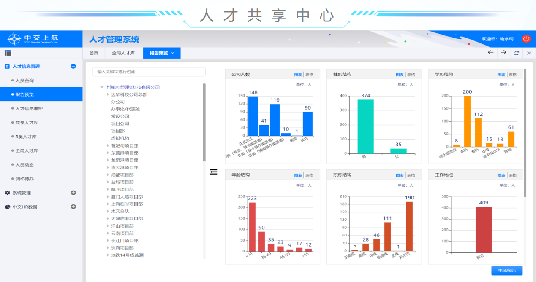Switch 公司人数 panel to 表格 view
Screen dimensions: 536x282
click(309, 75)
